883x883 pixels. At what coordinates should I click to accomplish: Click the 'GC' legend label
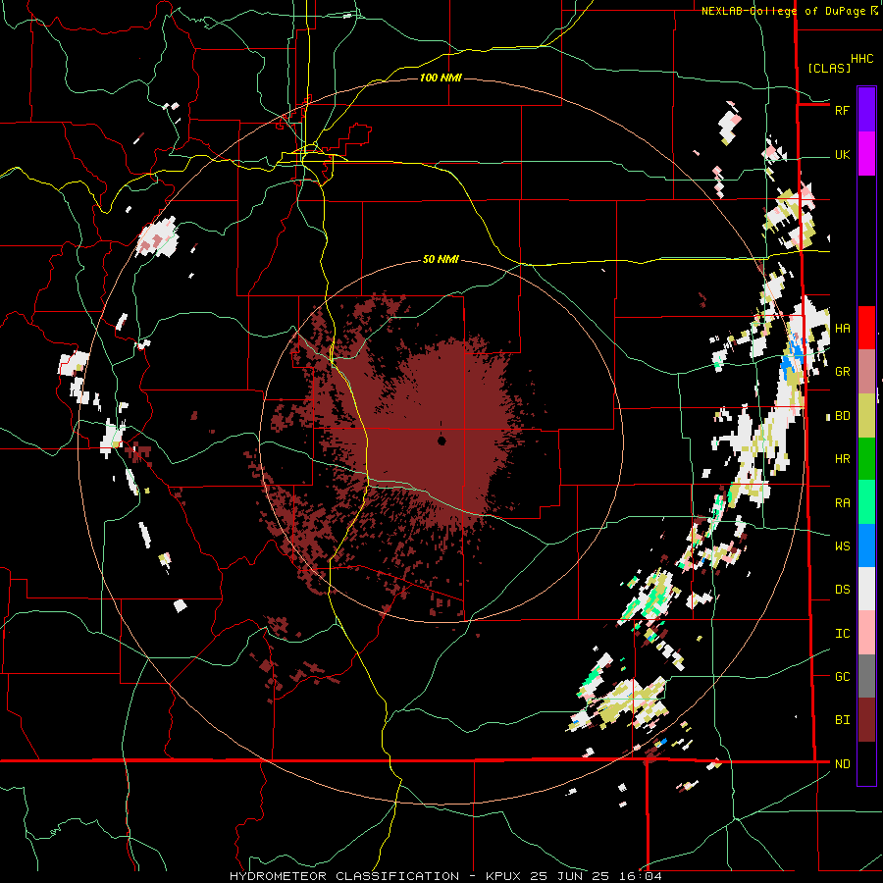(x=842, y=677)
